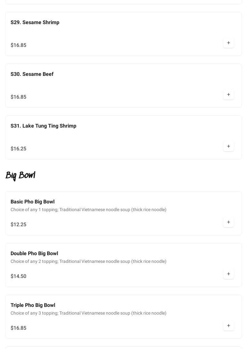Open Double Pho Big Bowl title
Screen dimensions: 247x349
34,254
